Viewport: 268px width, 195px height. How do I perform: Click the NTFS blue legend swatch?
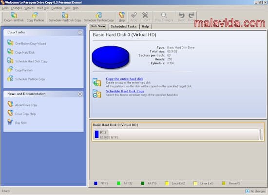point(96,183)
